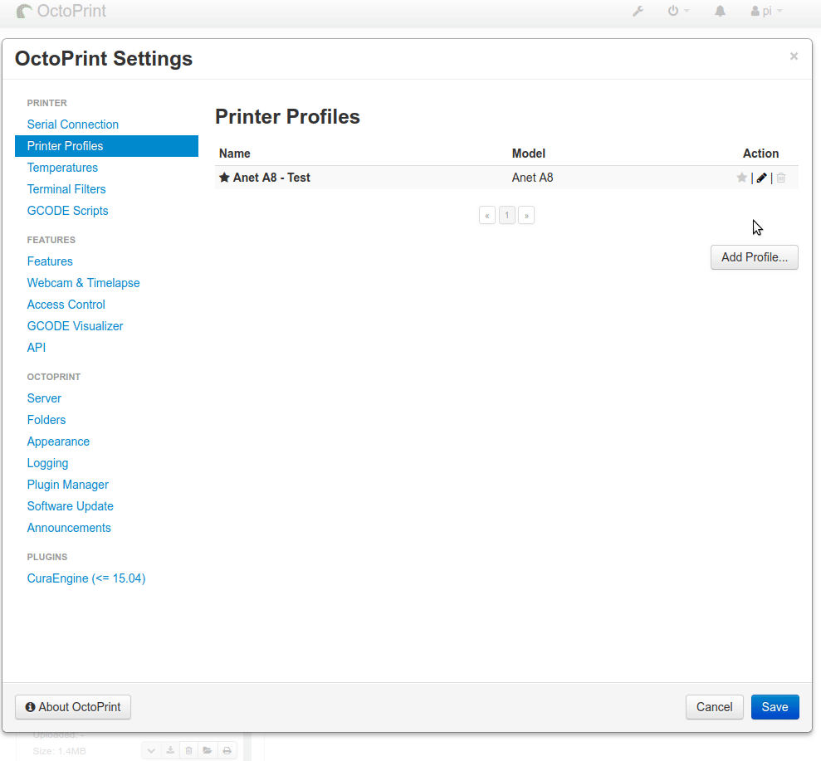This screenshot has height=761, width=821.
Task: Click the Model column header
Action: pos(528,154)
